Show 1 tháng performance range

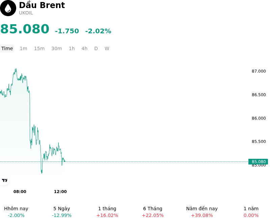coord(107,212)
